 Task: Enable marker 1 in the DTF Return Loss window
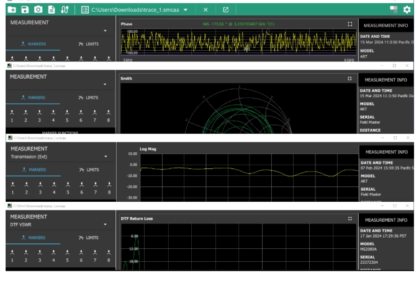coord(12,256)
